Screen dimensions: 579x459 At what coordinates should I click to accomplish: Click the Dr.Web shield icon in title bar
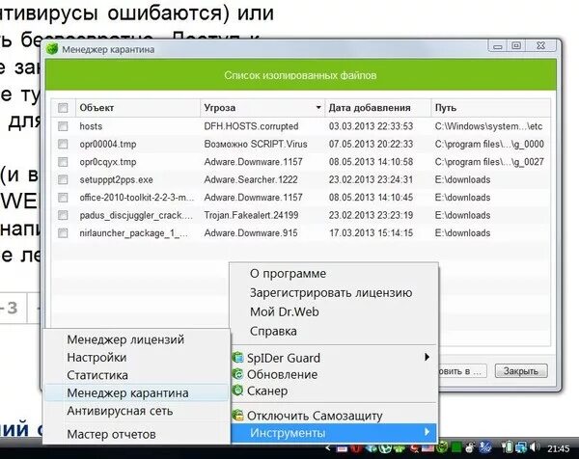click(x=52, y=49)
